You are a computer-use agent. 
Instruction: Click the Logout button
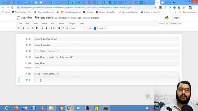point(177,18)
